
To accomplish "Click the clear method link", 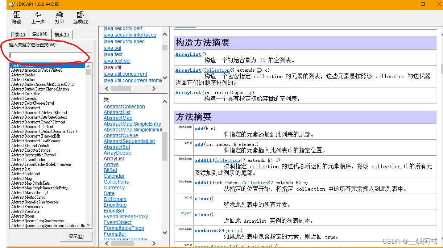I will point(202,198).
